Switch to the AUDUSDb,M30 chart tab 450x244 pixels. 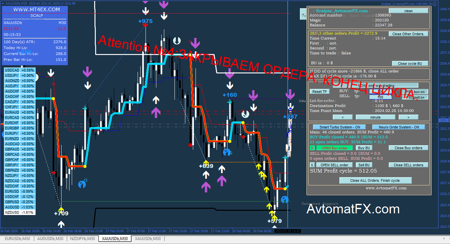tap(50, 239)
